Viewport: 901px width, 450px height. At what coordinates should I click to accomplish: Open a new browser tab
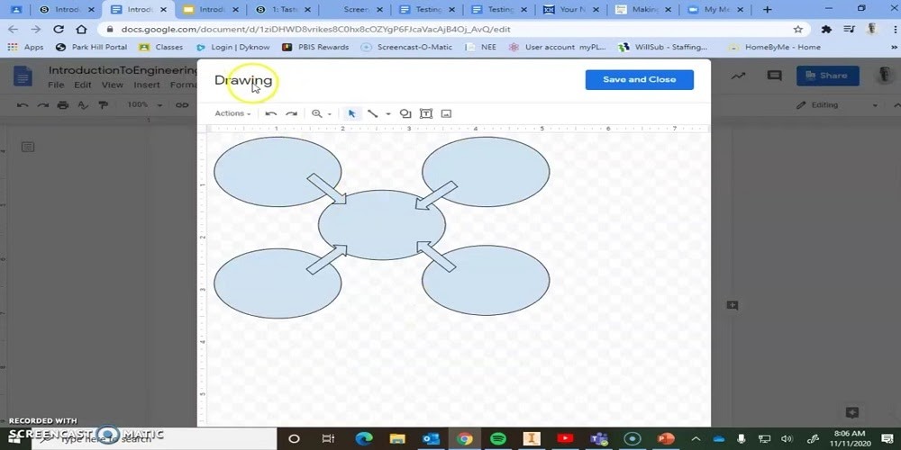(x=768, y=10)
